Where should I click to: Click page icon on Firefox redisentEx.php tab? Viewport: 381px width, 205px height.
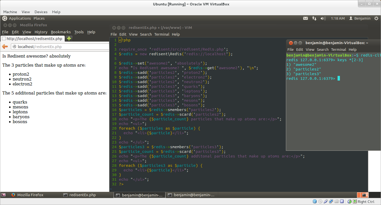pos(4,39)
